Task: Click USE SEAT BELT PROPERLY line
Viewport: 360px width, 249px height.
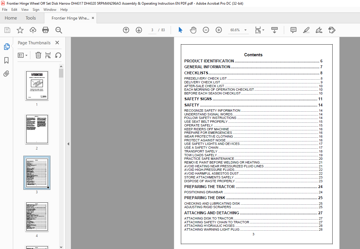Action: tap(253, 122)
